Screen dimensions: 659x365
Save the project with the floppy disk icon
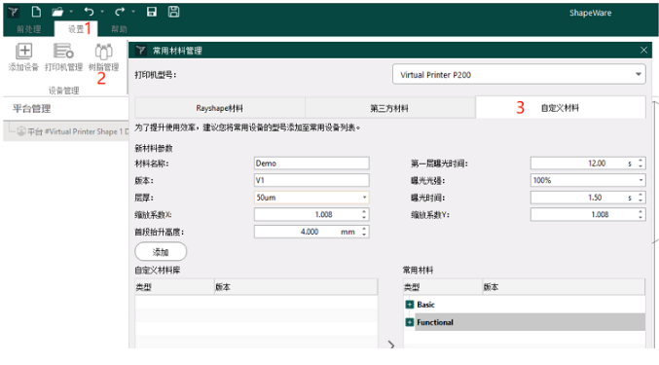152,12
